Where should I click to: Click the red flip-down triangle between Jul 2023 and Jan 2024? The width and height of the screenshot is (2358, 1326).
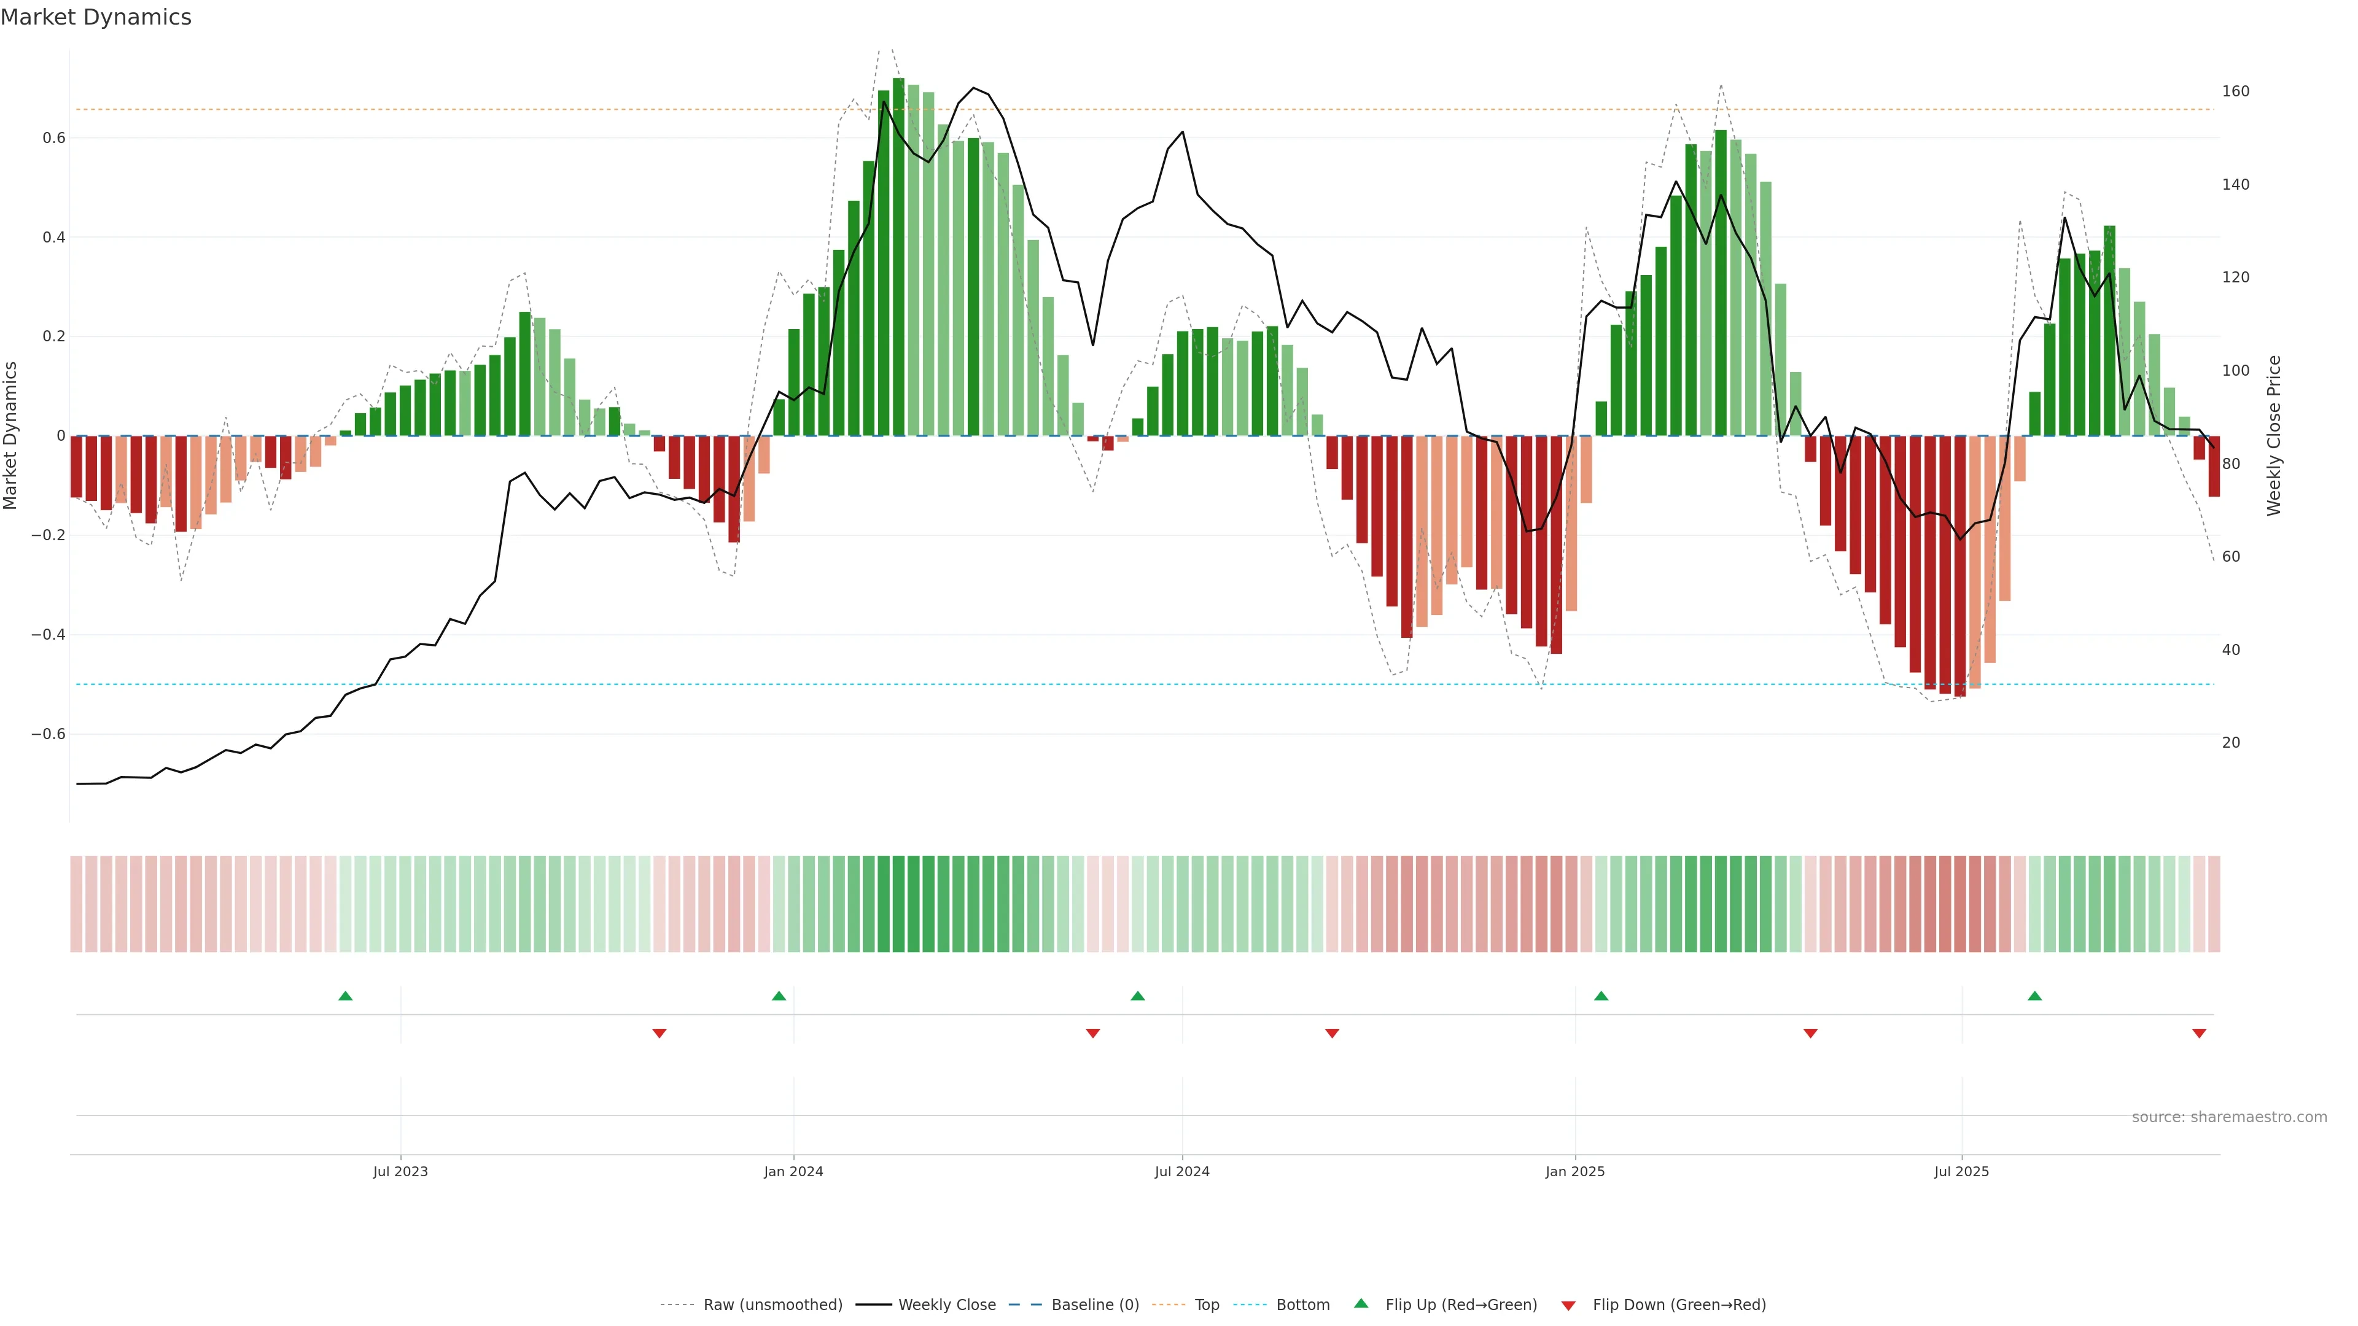(659, 1033)
